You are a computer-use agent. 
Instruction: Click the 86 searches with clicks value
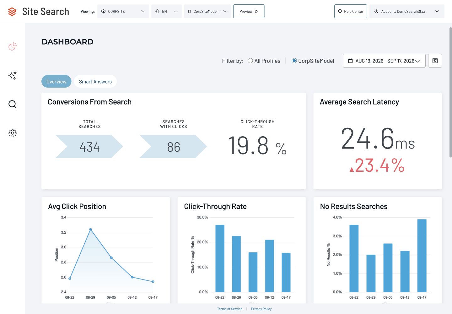(x=174, y=147)
